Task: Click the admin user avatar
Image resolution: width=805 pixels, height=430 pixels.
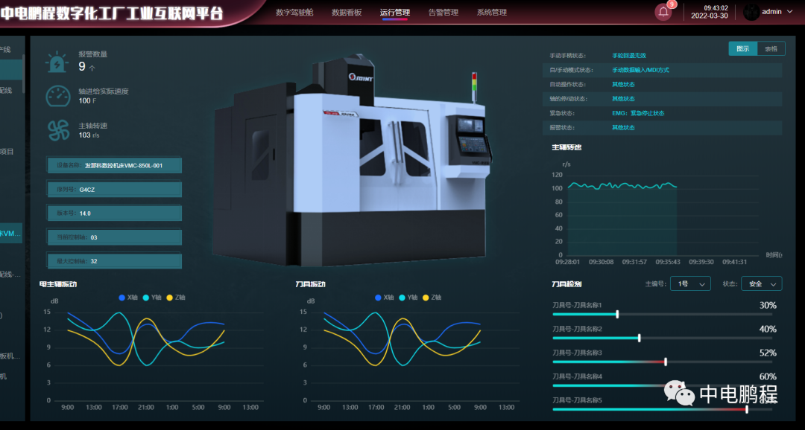Action: (x=751, y=12)
